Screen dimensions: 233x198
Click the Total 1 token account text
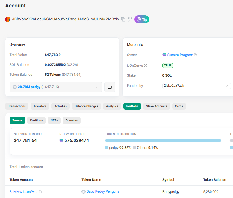coord(26,167)
